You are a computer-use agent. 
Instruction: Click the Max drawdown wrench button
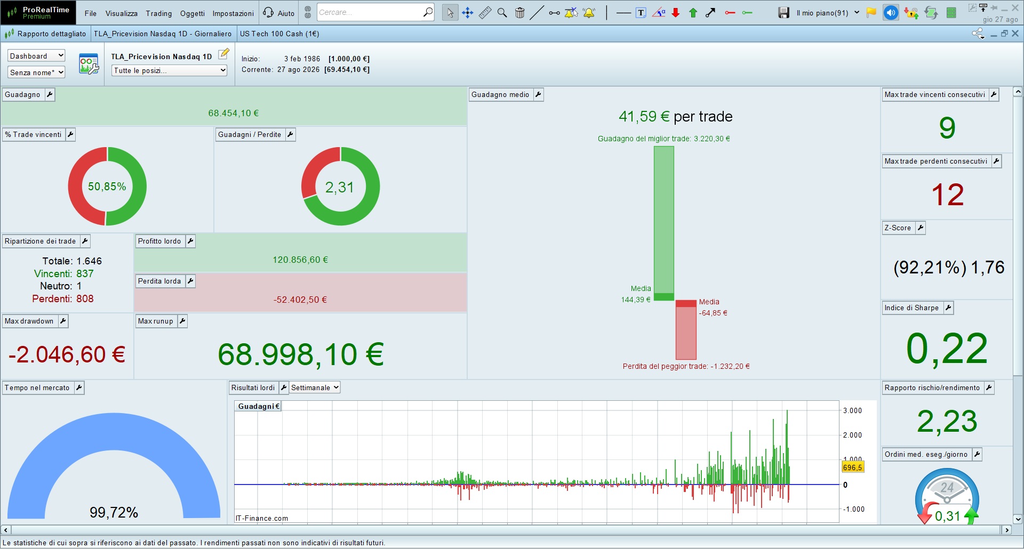(63, 321)
